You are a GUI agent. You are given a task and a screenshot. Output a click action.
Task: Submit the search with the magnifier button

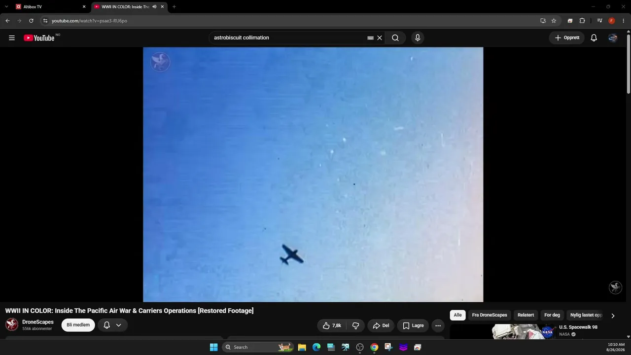pos(395,38)
